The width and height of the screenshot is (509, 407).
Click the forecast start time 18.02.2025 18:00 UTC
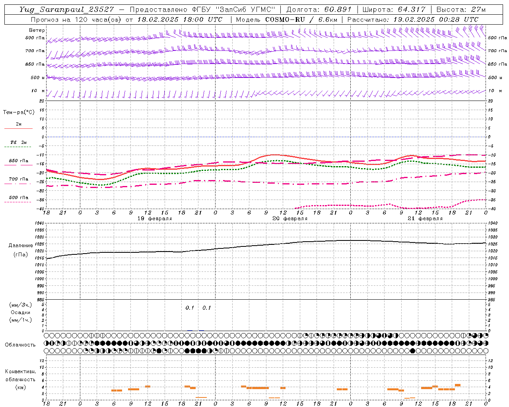click(x=180, y=19)
